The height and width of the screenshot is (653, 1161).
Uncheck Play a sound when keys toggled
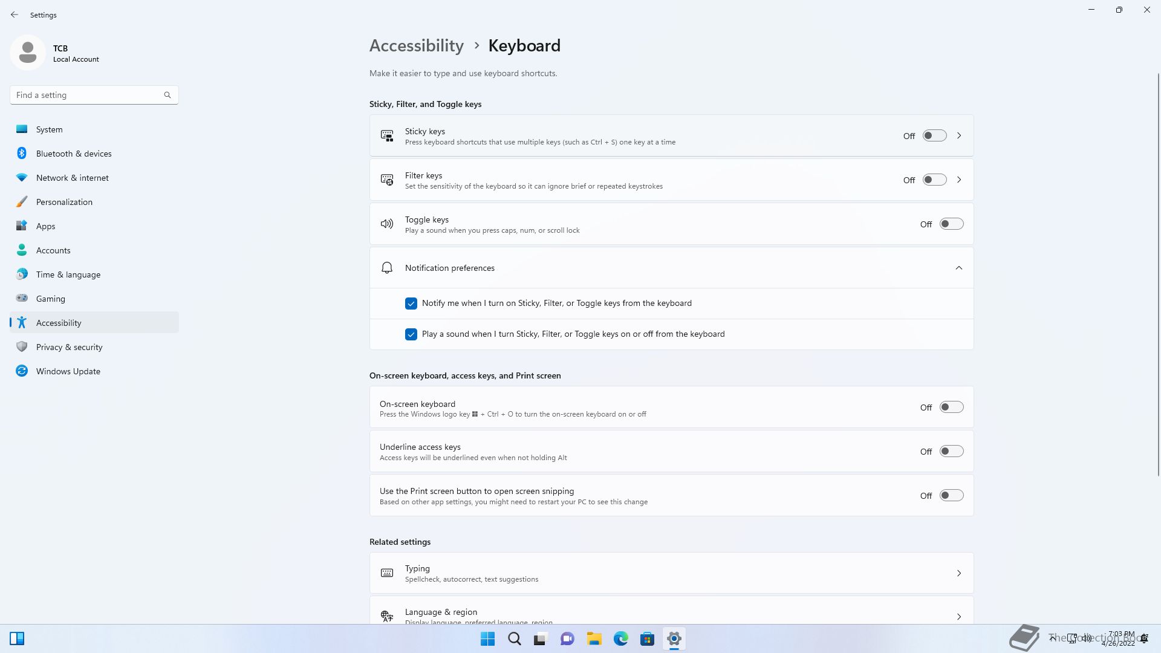[411, 334]
